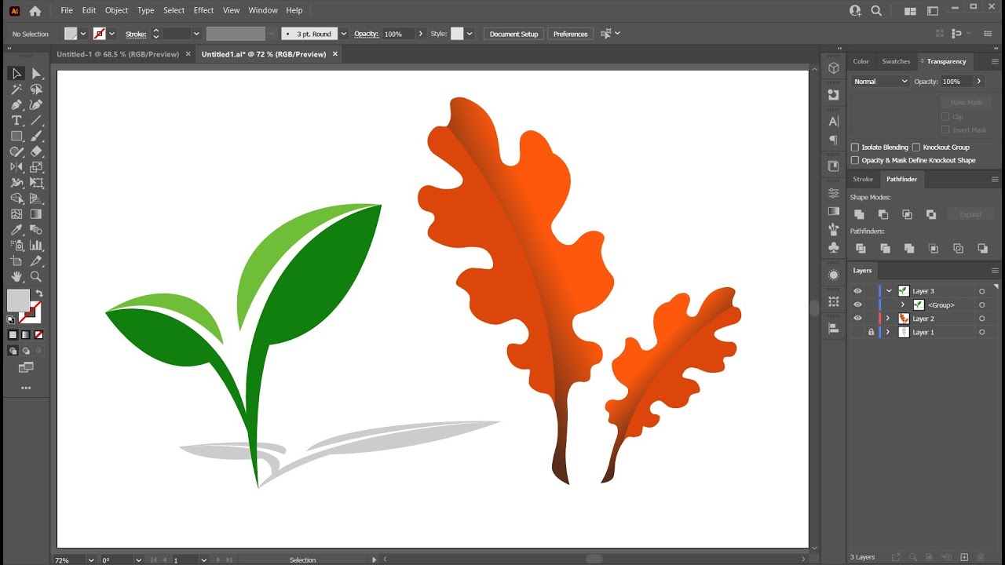The image size is (1005, 565).
Task: Toggle Isolate Blending checkbox
Action: [855, 147]
